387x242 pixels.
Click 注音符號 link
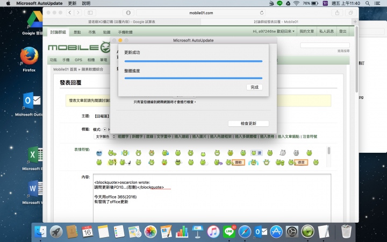(310, 137)
